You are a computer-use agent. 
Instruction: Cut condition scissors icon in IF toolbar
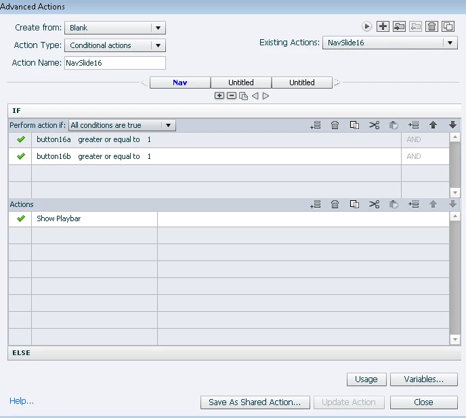[x=374, y=125]
